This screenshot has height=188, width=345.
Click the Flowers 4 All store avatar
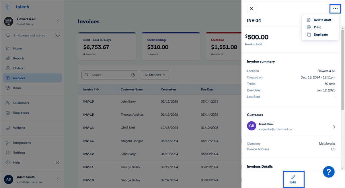click(x=9, y=21)
